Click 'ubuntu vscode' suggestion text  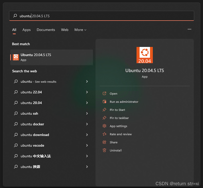tap(32, 145)
